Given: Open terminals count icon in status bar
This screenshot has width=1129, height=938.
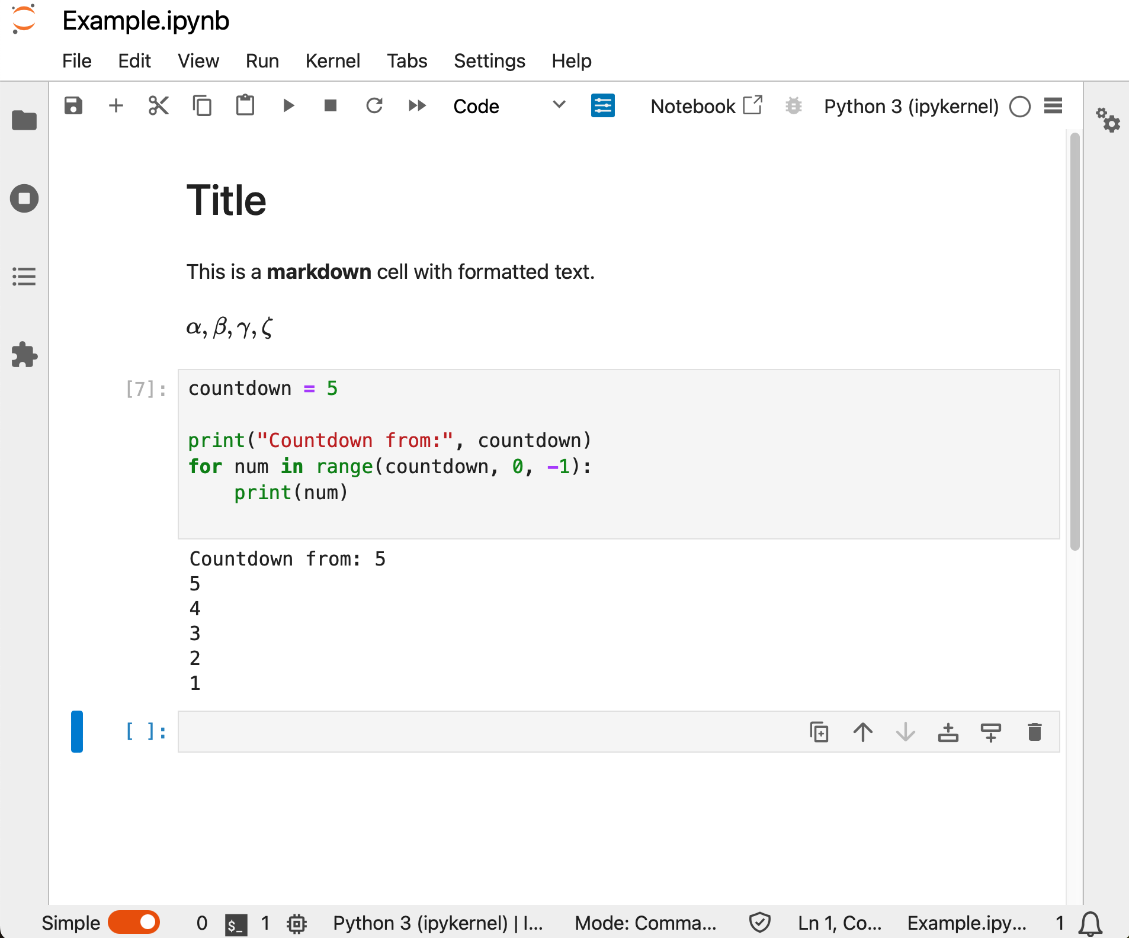Looking at the screenshot, I should [236, 924].
